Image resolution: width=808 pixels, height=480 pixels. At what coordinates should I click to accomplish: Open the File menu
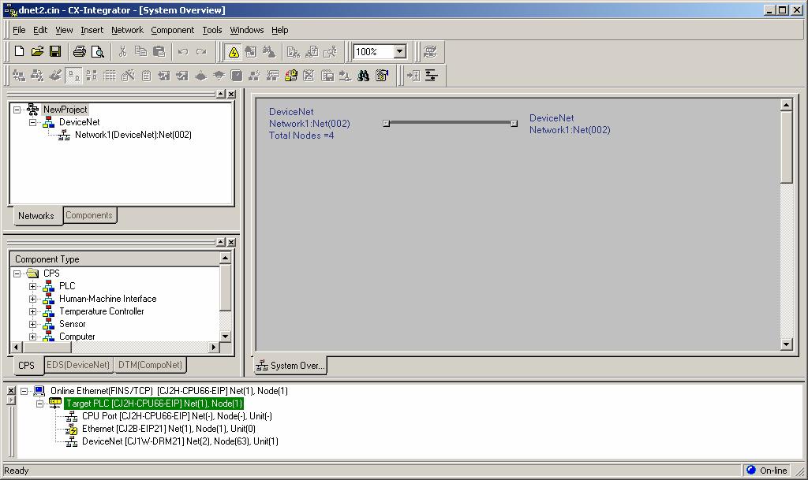[19, 31]
